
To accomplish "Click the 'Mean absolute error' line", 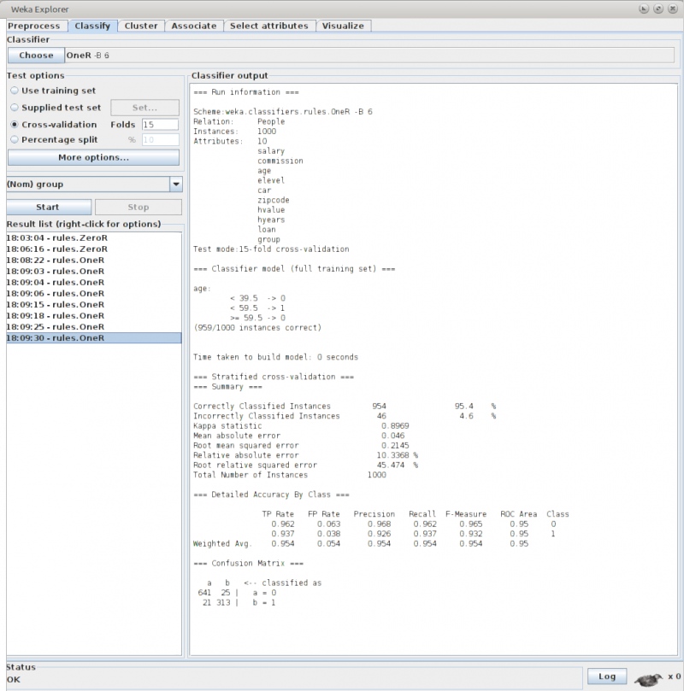I will (x=299, y=436).
